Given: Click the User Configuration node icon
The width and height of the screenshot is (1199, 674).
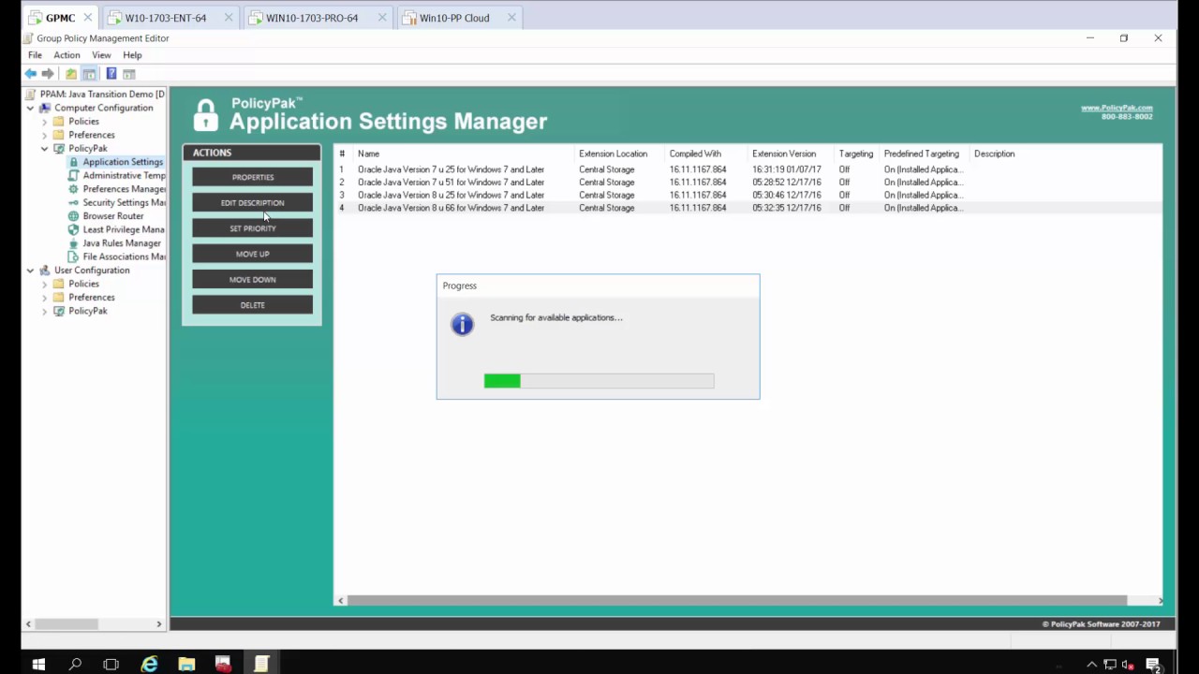Looking at the screenshot, I should [44, 271].
